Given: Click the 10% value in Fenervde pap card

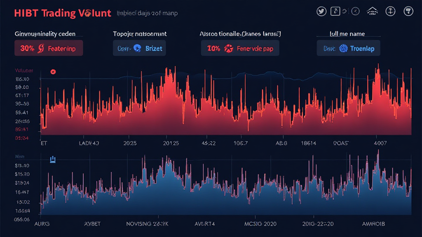Looking at the screenshot, I should point(213,49).
